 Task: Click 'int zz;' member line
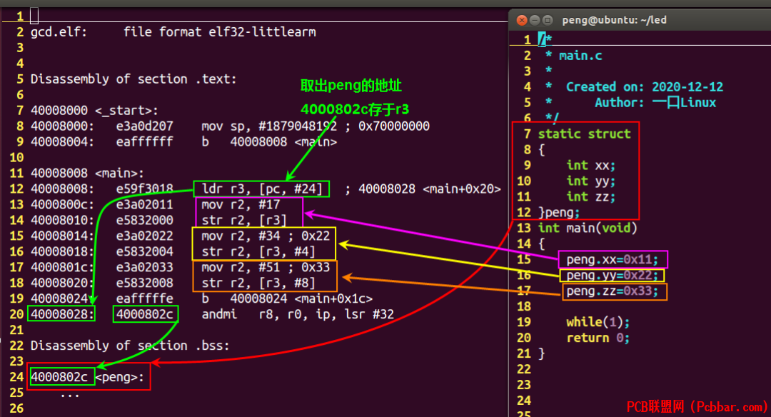pyautogui.click(x=590, y=196)
